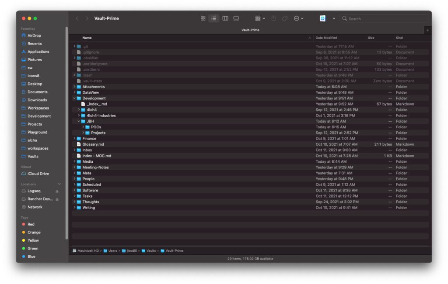Screen dimensions: 448x284
Task: Add a new tab with plus button
Action: (x=427, y=30)
